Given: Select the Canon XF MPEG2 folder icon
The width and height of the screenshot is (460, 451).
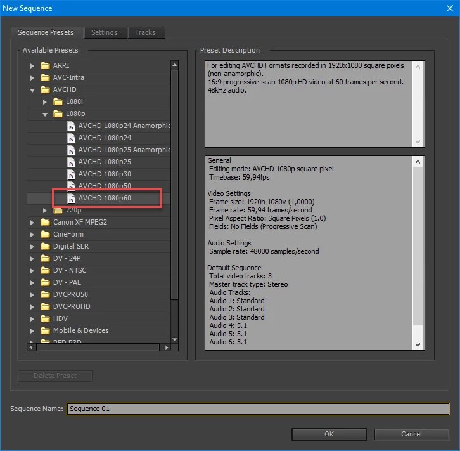Looking at the screenshot, I should pos(45,222).
